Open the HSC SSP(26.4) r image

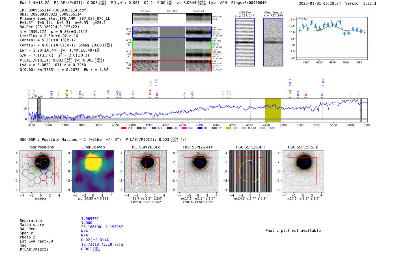198,171
